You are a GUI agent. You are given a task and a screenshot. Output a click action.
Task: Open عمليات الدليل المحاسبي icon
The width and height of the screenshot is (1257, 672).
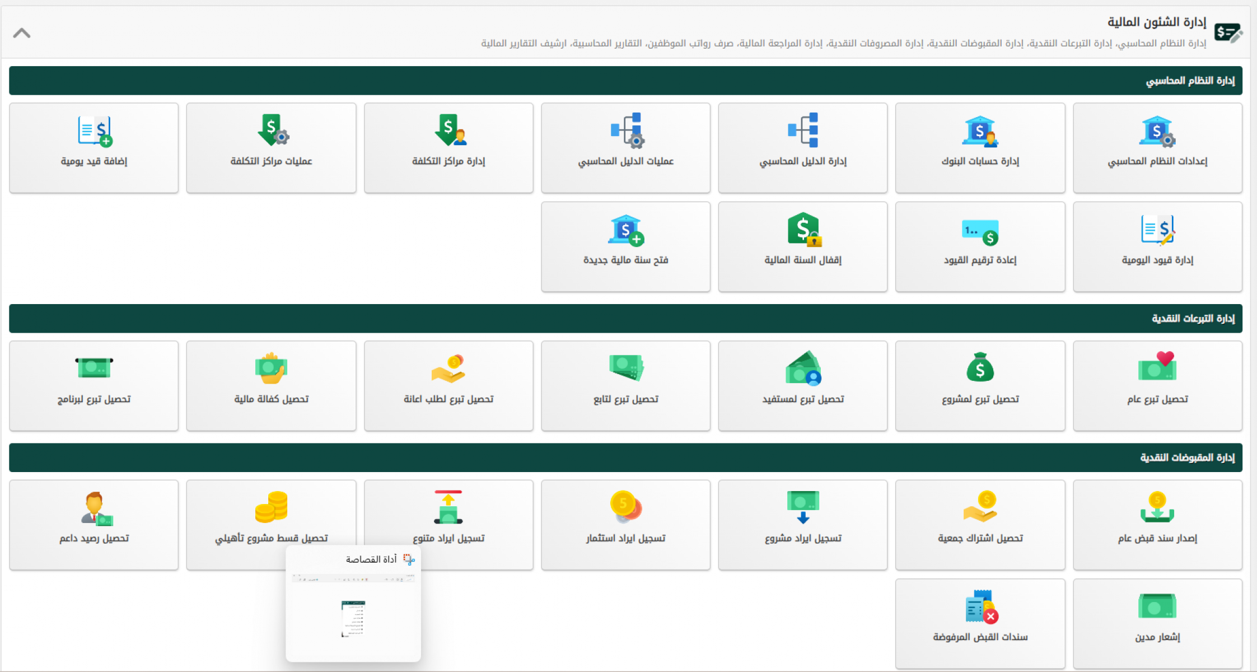click(627, 130)
